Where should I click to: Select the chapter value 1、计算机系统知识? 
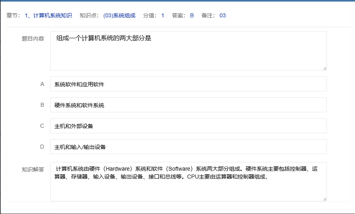(x=48, y=16)
